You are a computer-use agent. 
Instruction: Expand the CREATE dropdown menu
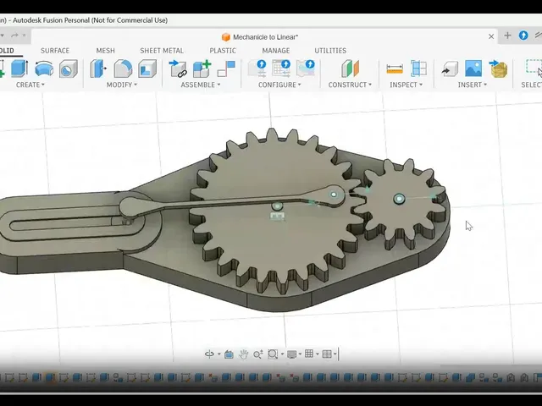point(30,85)
